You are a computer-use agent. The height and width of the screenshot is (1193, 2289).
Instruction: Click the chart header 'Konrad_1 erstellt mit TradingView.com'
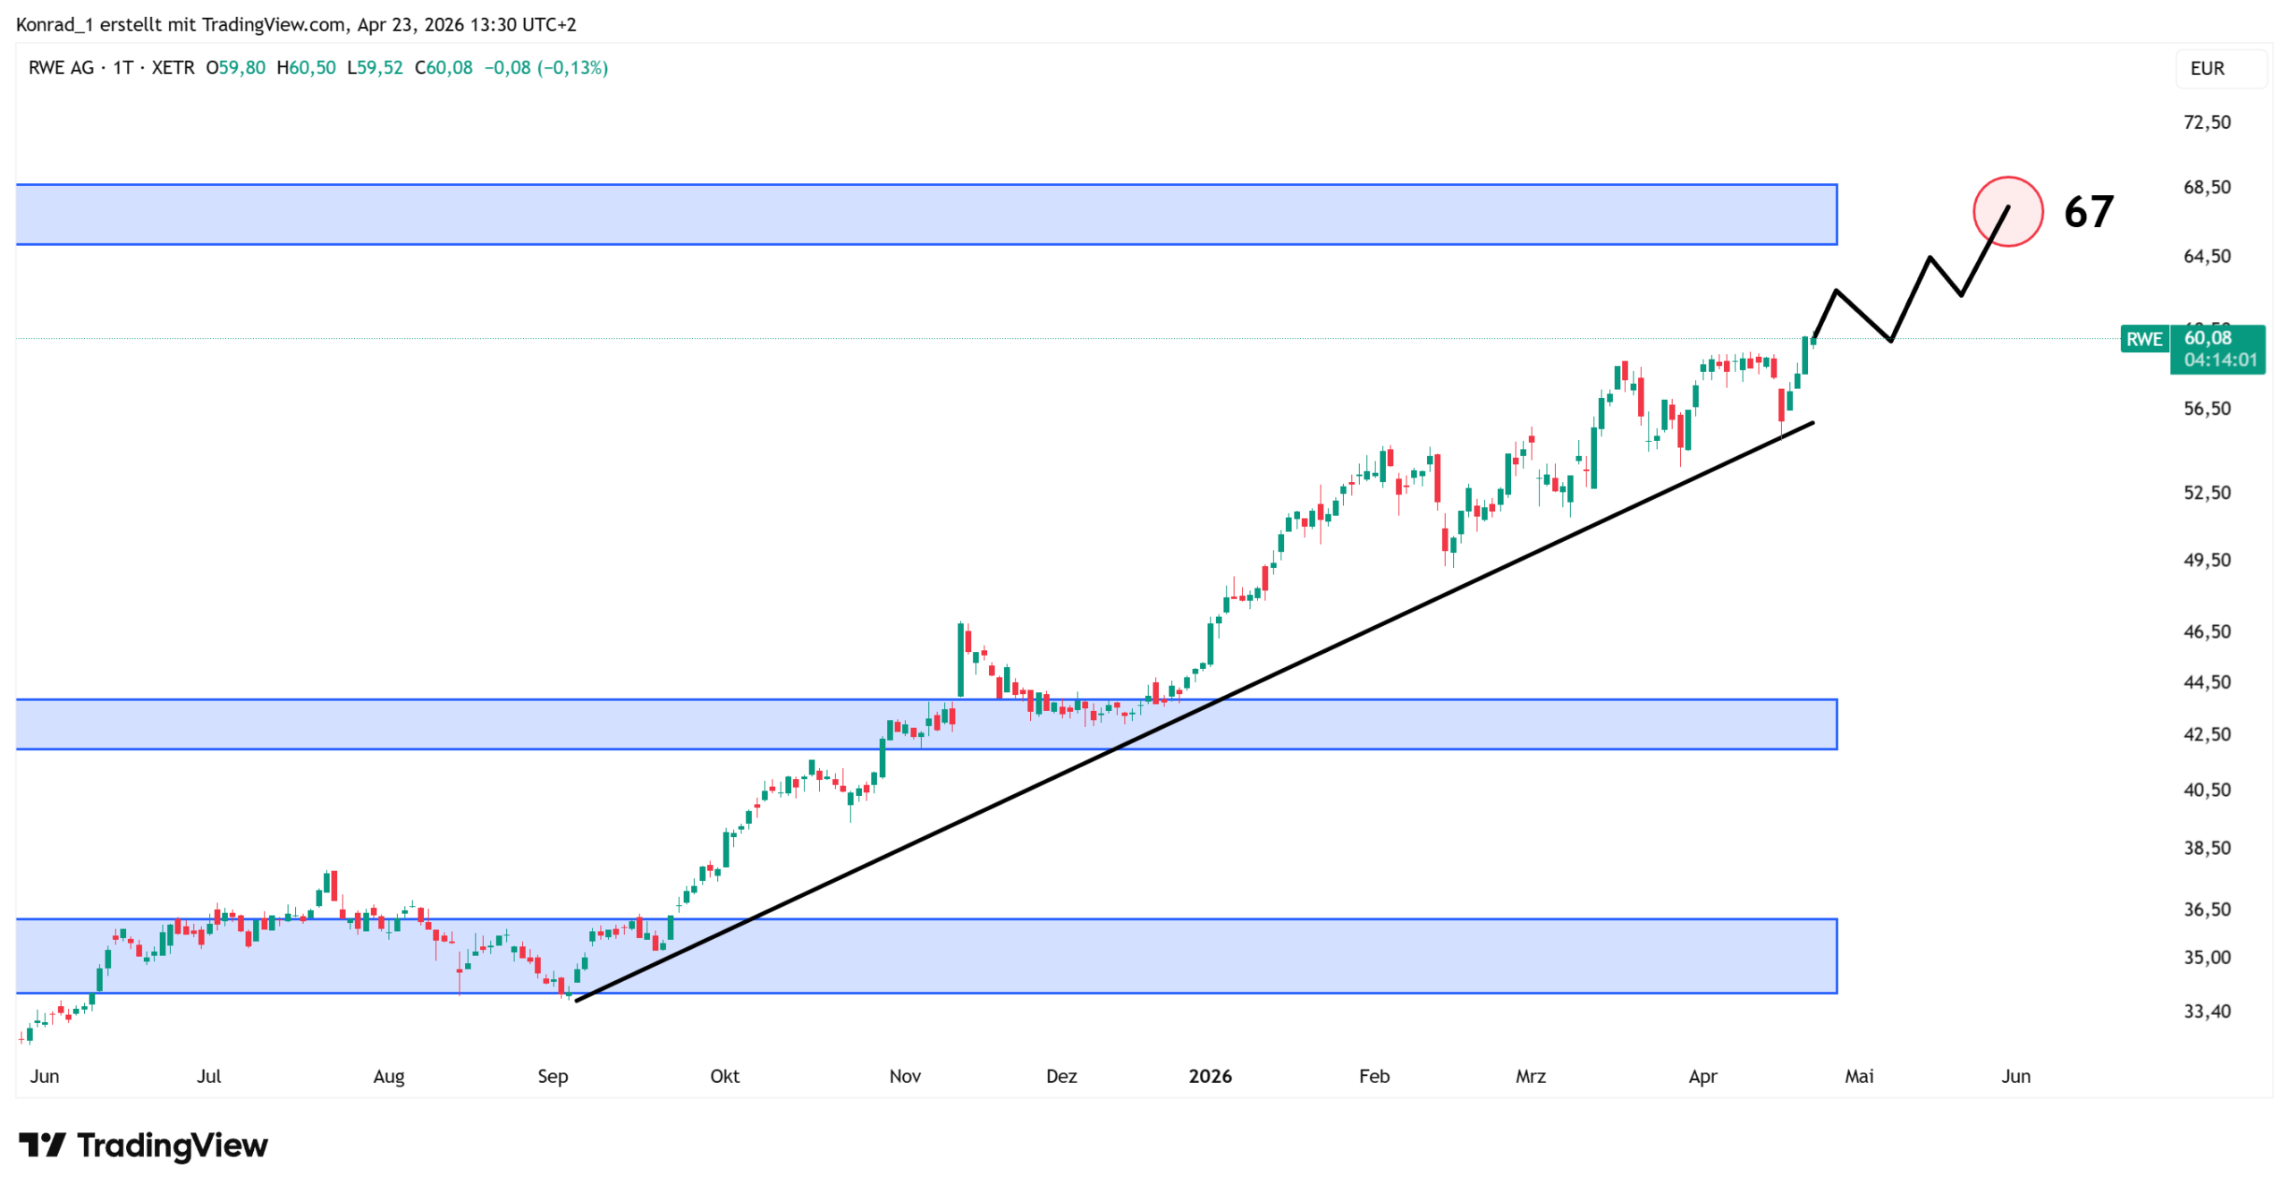182,24
